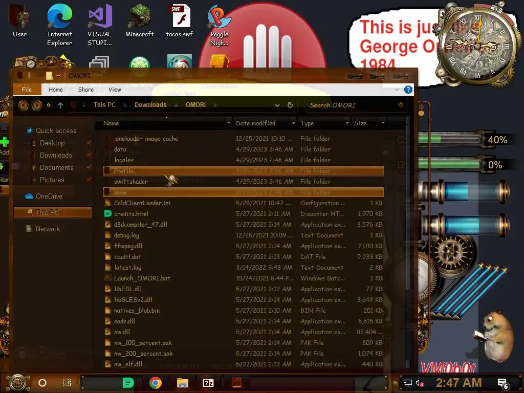
Task: Switch to Home ribbon tab
Action: point(55,90)
